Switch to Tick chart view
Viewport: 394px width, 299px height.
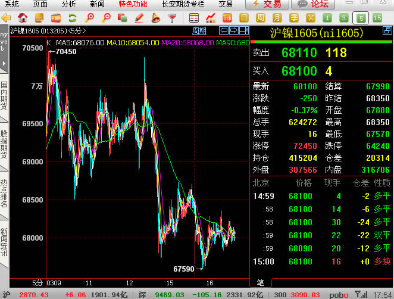click(227, 18)
